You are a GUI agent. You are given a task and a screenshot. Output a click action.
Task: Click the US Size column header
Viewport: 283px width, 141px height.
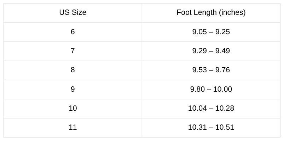73,13
